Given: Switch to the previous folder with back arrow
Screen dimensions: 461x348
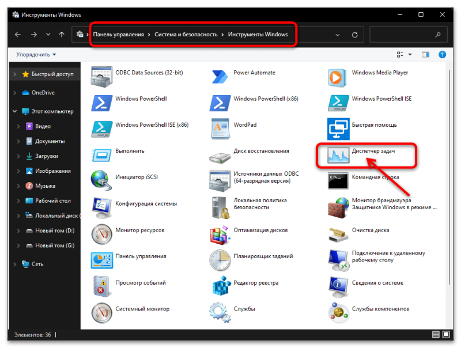Looking at the screenshot, I should pos(18,34).
